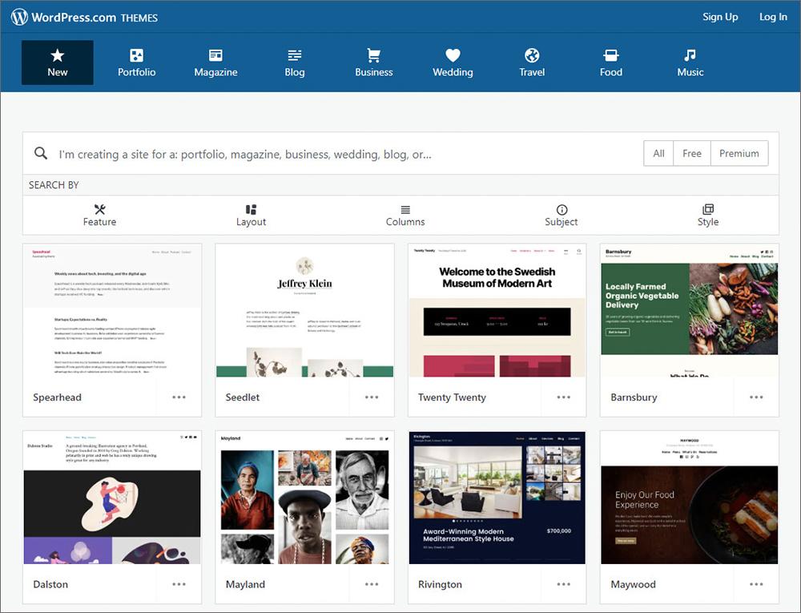The height and width of the screenshot is (613, 801).
Task: Open the Portfolio category icon
Action: coord(136,55)
